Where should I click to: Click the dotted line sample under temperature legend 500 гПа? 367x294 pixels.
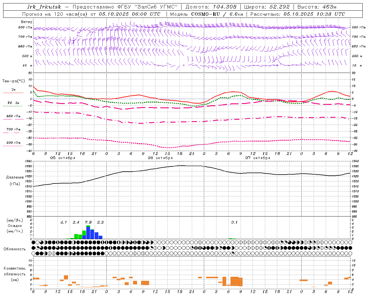[13, 146]
